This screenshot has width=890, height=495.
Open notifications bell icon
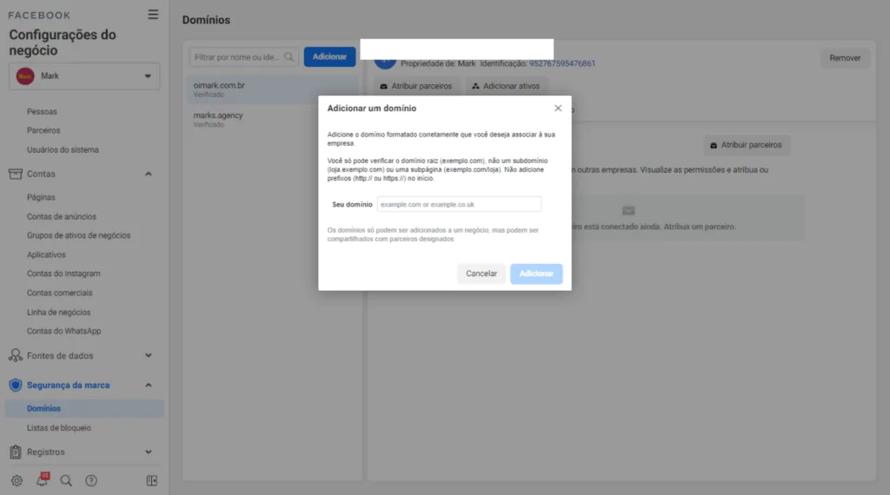(43, 479)
